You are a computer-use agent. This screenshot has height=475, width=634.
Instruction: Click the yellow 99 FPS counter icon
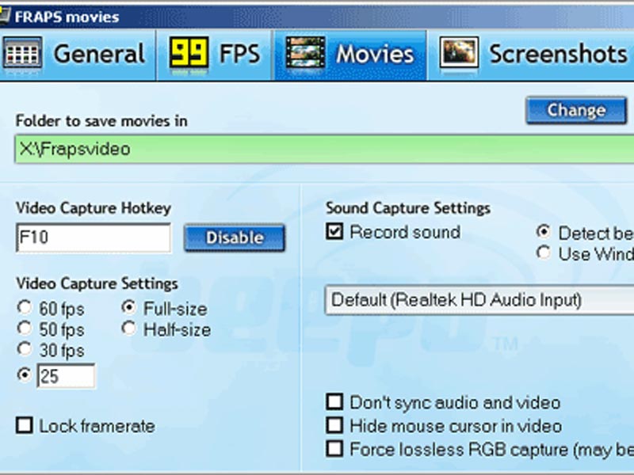pyautogui.click(x=189, y=54)
